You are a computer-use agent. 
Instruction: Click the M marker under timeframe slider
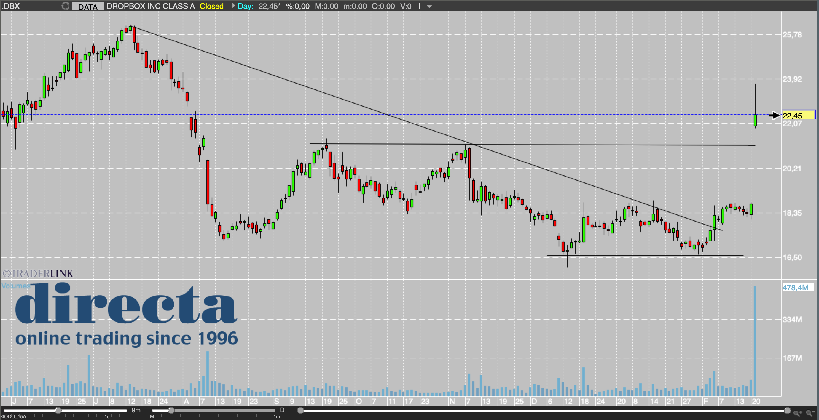pyautogui.click(x=152, y=416)
